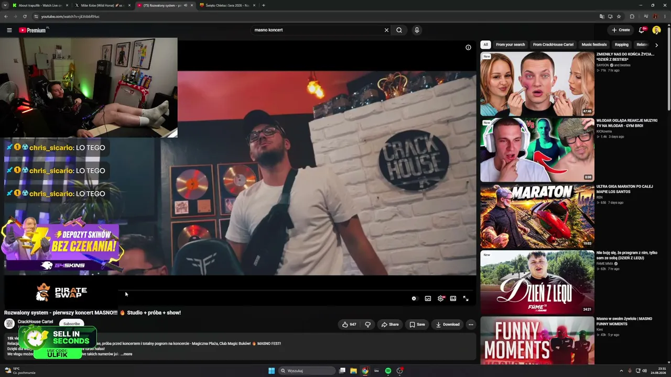Open the player settings gear
The height and width of the screenshot is (377, 671).
[x=440, y=298]
